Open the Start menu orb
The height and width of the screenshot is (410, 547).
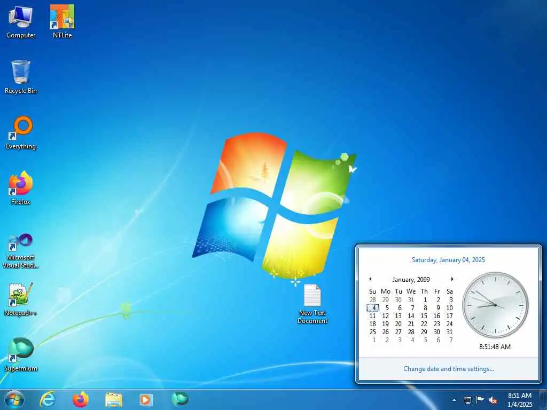14,399
